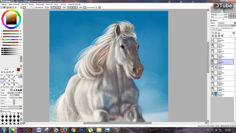Select the layer with sketch thumbnail
This screenshot has height=133, width=236.
pyautogui.click(x=222, y=67)
